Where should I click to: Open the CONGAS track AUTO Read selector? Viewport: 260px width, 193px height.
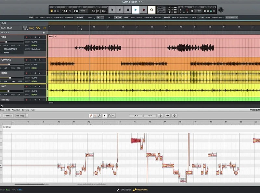(x=34, y=68)
